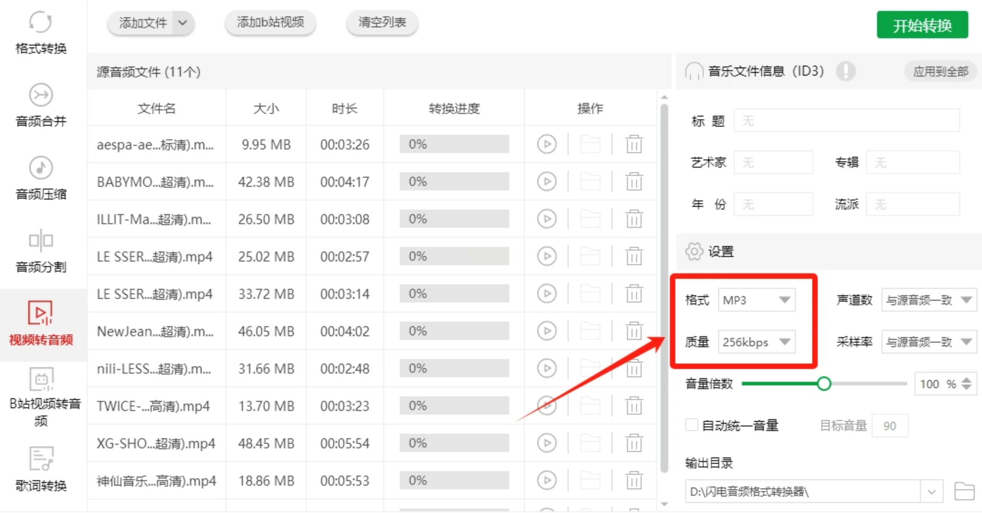This screenshot has height=513, width=982.
Task: Delete the aespa file row
Action: [x=634, y=144]
